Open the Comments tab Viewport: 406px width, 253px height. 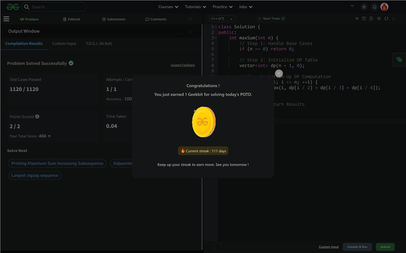click(156, 19)
